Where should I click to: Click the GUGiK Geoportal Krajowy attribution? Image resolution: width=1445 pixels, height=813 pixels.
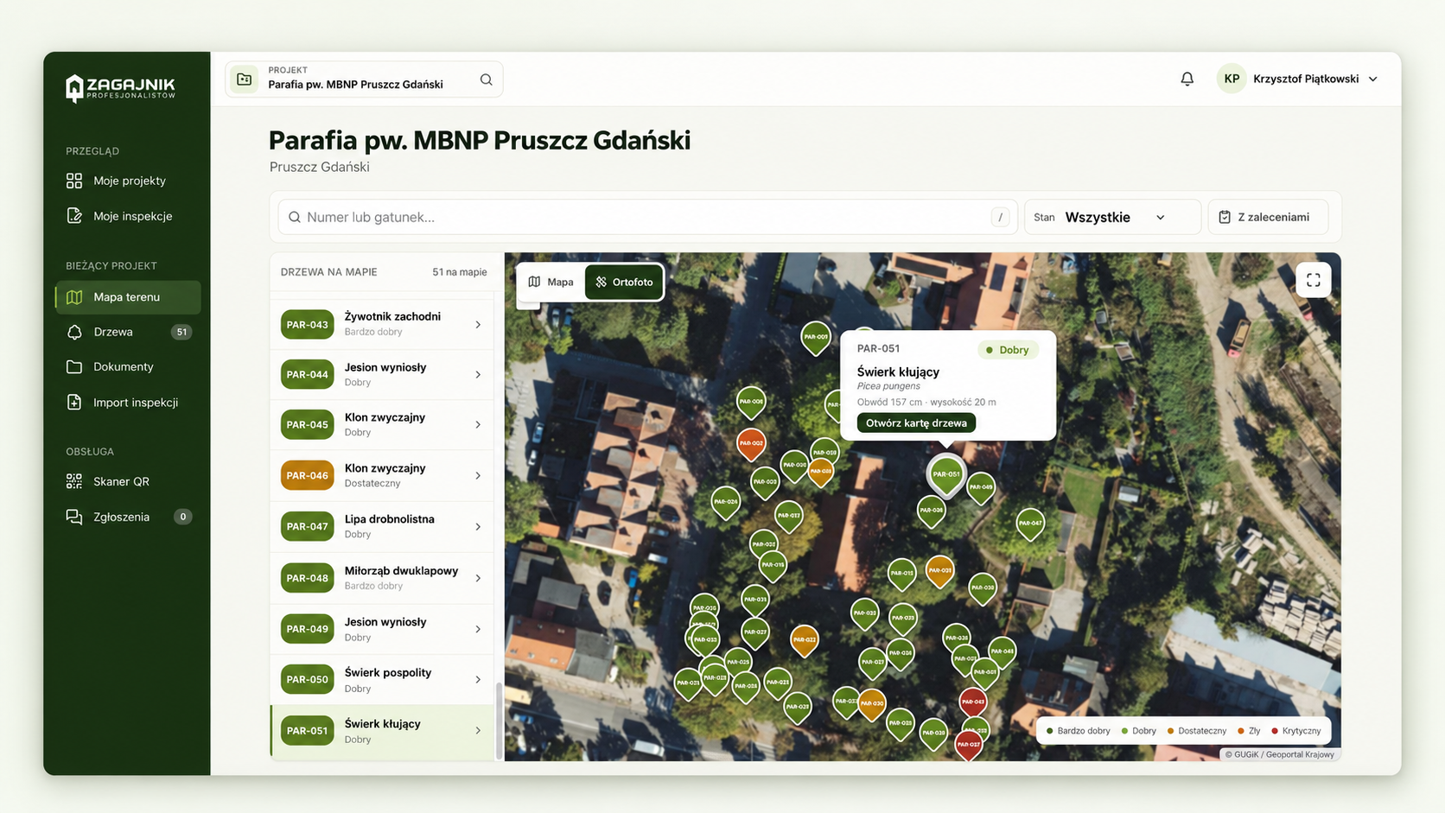(1279, 754)
